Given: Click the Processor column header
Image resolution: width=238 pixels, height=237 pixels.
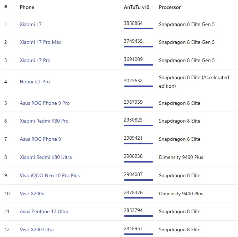Looking at the screenshot, I should 170,7.
